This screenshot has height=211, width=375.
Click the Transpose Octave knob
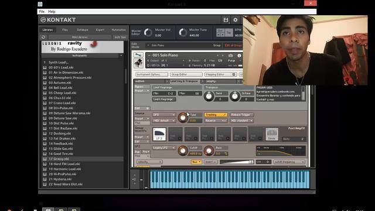pos(234,96)
